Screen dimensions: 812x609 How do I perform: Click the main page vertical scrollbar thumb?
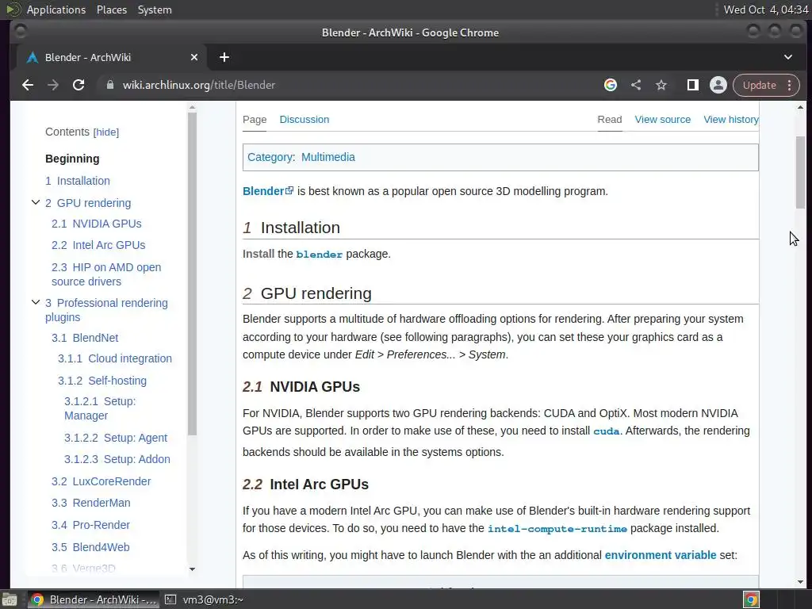(x=800, y=172)
